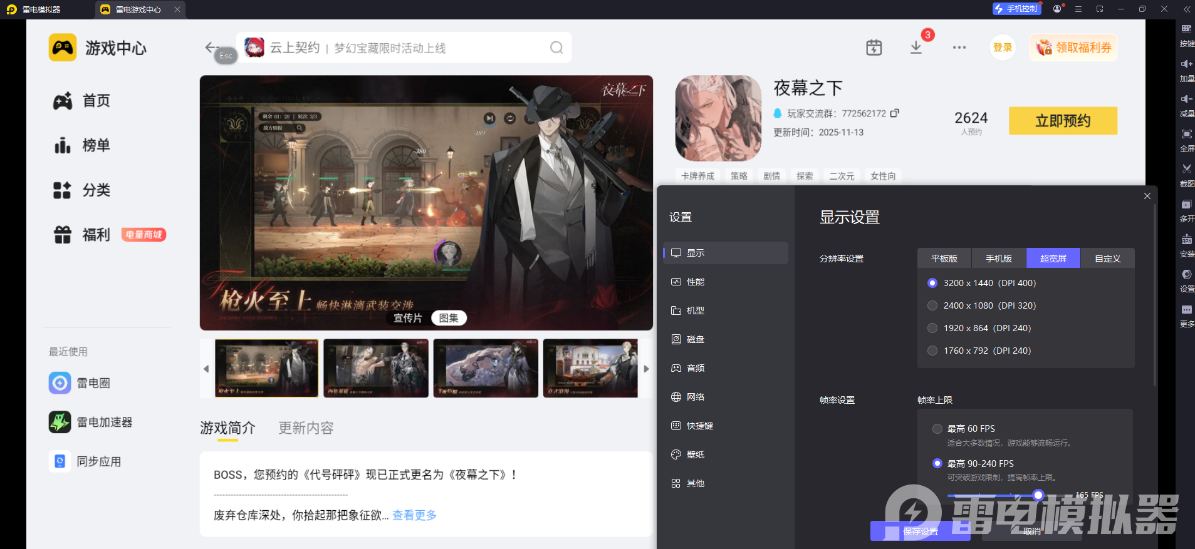Screen dimensions: 1195x549
Task: Switch banner to 宣传片 trailer view
Action: (x=408, y=318)
